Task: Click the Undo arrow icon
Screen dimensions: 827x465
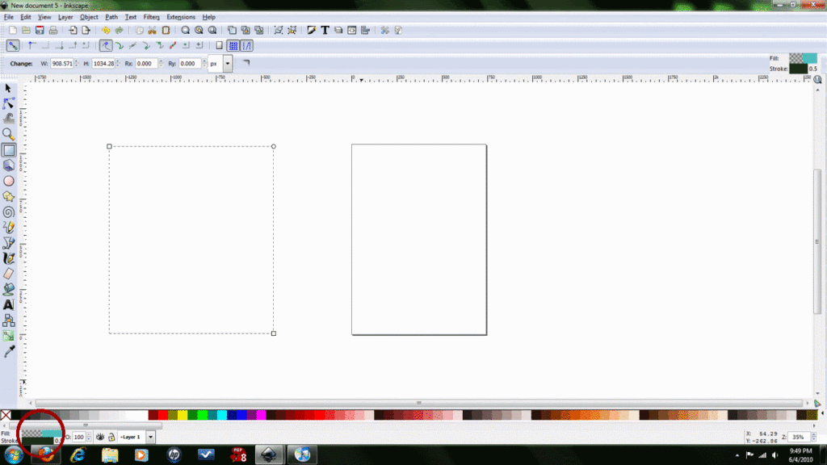Action: point(106,31)
